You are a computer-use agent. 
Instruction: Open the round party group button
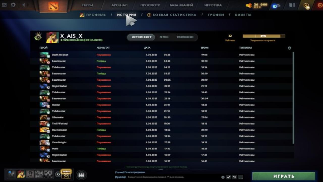81,175
